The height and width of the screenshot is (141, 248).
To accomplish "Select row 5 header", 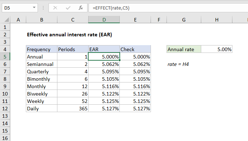I will [x=5, y=57].
